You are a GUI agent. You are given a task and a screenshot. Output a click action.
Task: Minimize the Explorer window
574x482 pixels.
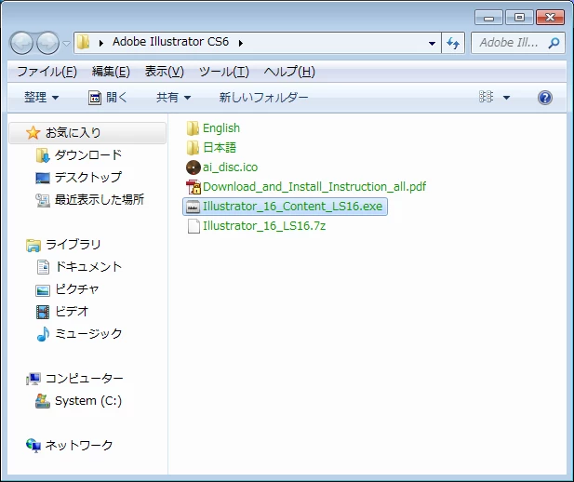click(488, 18)
